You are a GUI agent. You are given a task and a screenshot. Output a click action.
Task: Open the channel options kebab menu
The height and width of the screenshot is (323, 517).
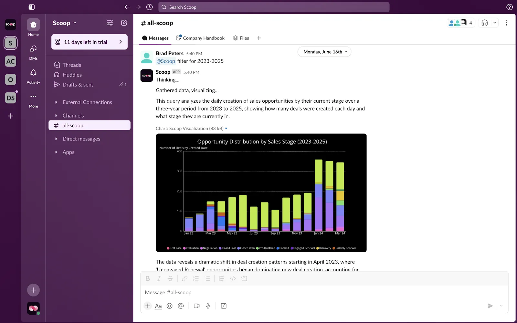point(506,23)
